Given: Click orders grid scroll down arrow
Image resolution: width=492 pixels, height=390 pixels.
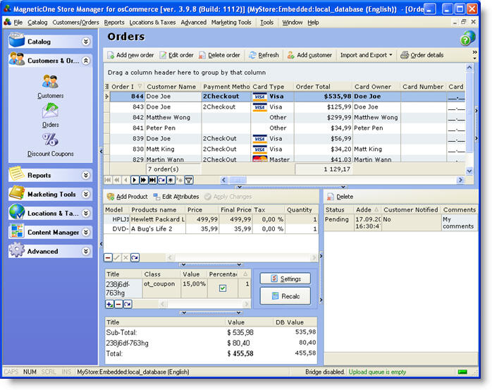Looking at the screenshot, I should click(x=469, y=171).
